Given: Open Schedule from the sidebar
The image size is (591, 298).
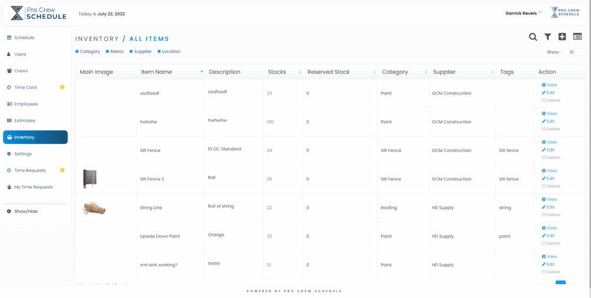Looking at the screenshot, I should [24, 37].
